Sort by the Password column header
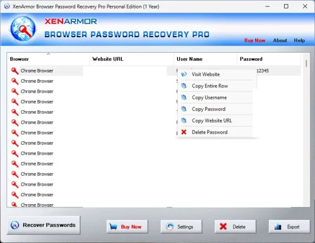Viewport: 315px width, 243px height. [x=269, y=59]
